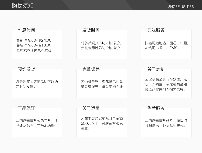Click the line 售前 早9:00~晚24:00
Viewport: 202px width, 153px height.
[x=34, y=40]
